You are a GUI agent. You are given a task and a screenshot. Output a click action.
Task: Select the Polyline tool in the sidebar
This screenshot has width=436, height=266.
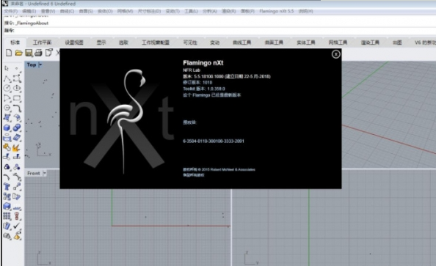[x=7, y=78]
